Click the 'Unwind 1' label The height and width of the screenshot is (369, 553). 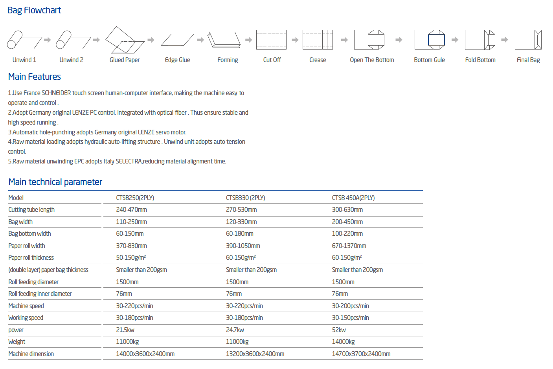tap(24, 60)
